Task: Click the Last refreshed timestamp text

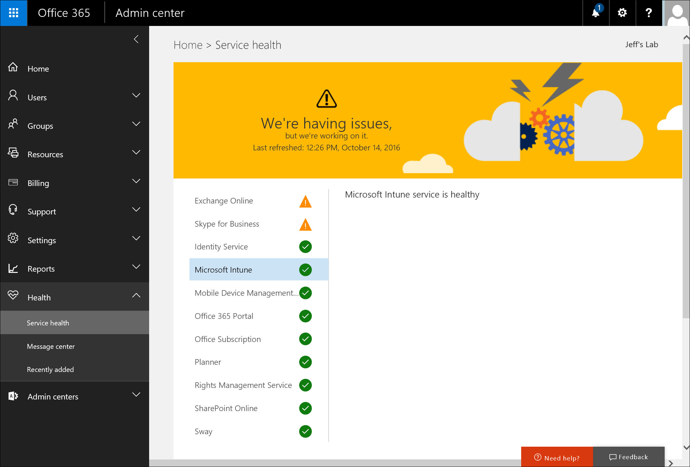Action: pyautogui.click(x=326, y=148)
